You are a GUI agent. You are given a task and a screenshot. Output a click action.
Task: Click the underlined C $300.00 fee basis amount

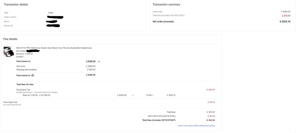[x=91, y=61]
